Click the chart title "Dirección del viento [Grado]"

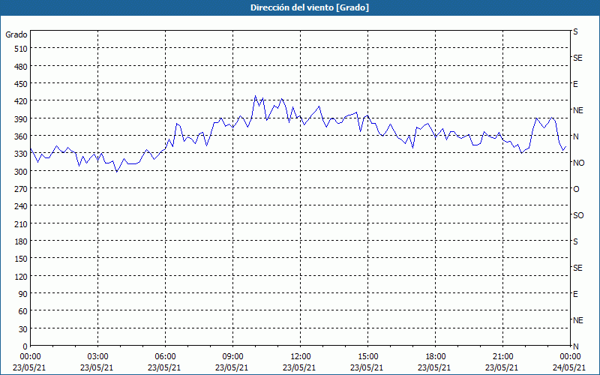[299, 7]
